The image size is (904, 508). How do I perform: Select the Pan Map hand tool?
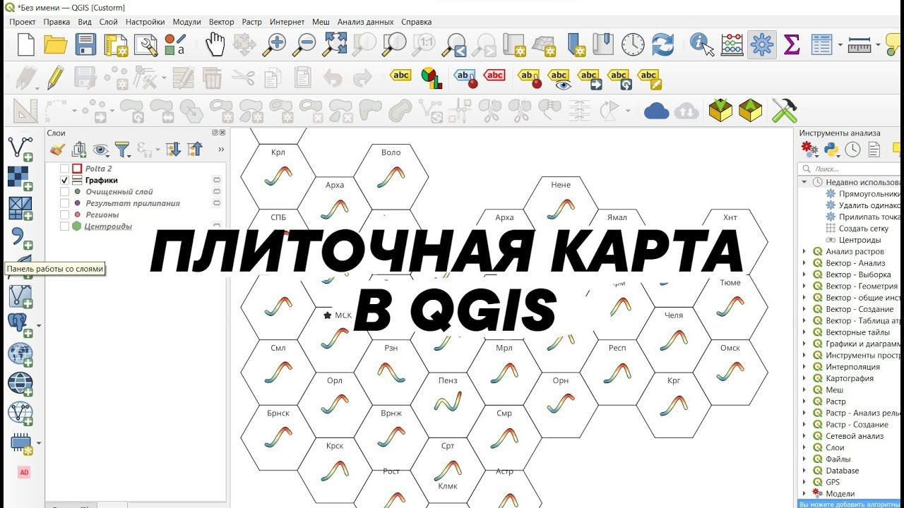click(215, 45)
